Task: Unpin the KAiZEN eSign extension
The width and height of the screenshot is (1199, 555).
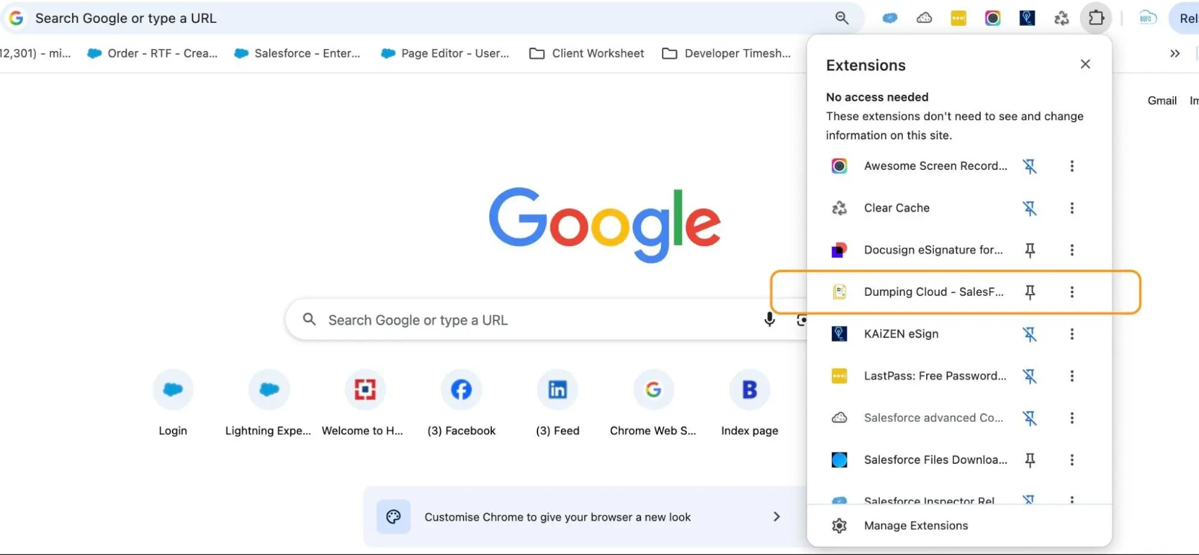Action: 1029,334
